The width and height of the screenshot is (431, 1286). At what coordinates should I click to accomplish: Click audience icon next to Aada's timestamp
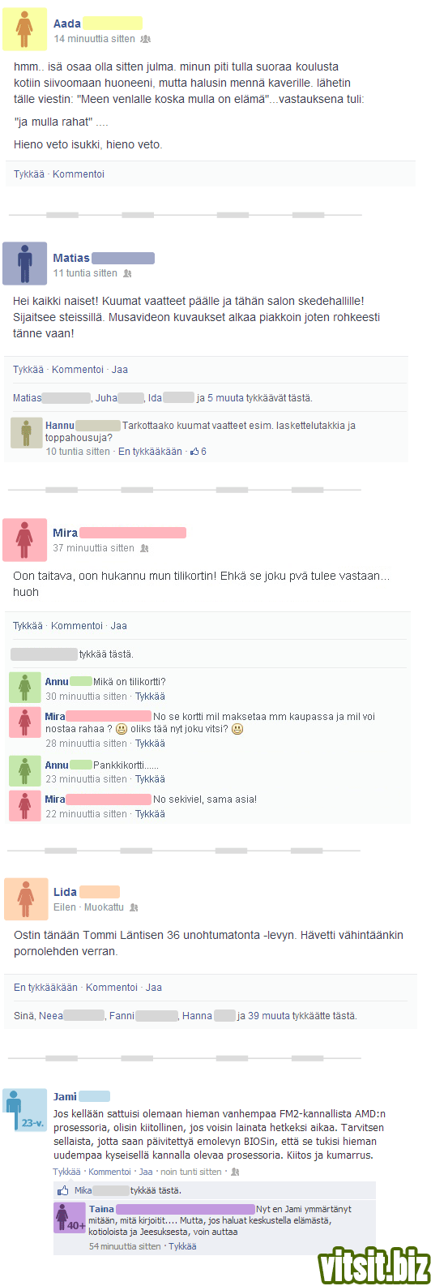(x=145, y=39)
